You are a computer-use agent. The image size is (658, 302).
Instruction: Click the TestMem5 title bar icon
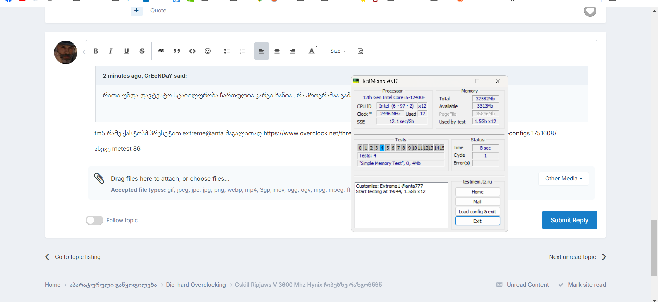[356, 81]
